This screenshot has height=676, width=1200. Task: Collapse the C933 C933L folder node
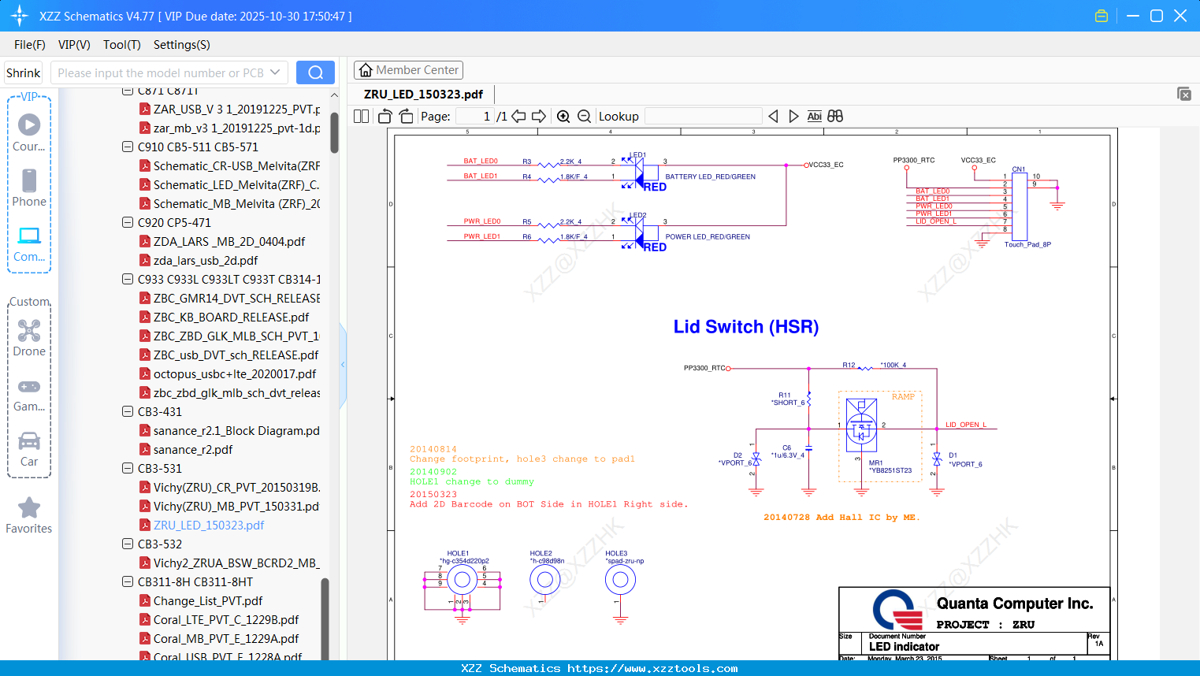pos(128,280)
